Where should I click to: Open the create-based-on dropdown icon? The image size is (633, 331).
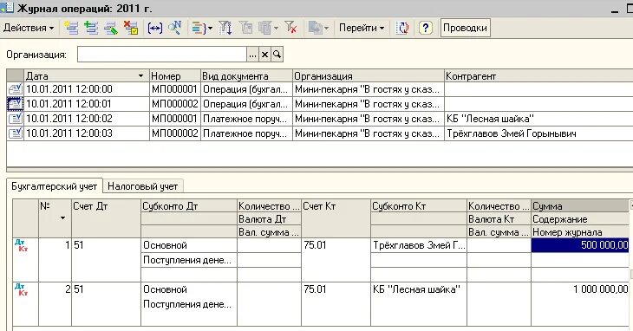(318, 28)
